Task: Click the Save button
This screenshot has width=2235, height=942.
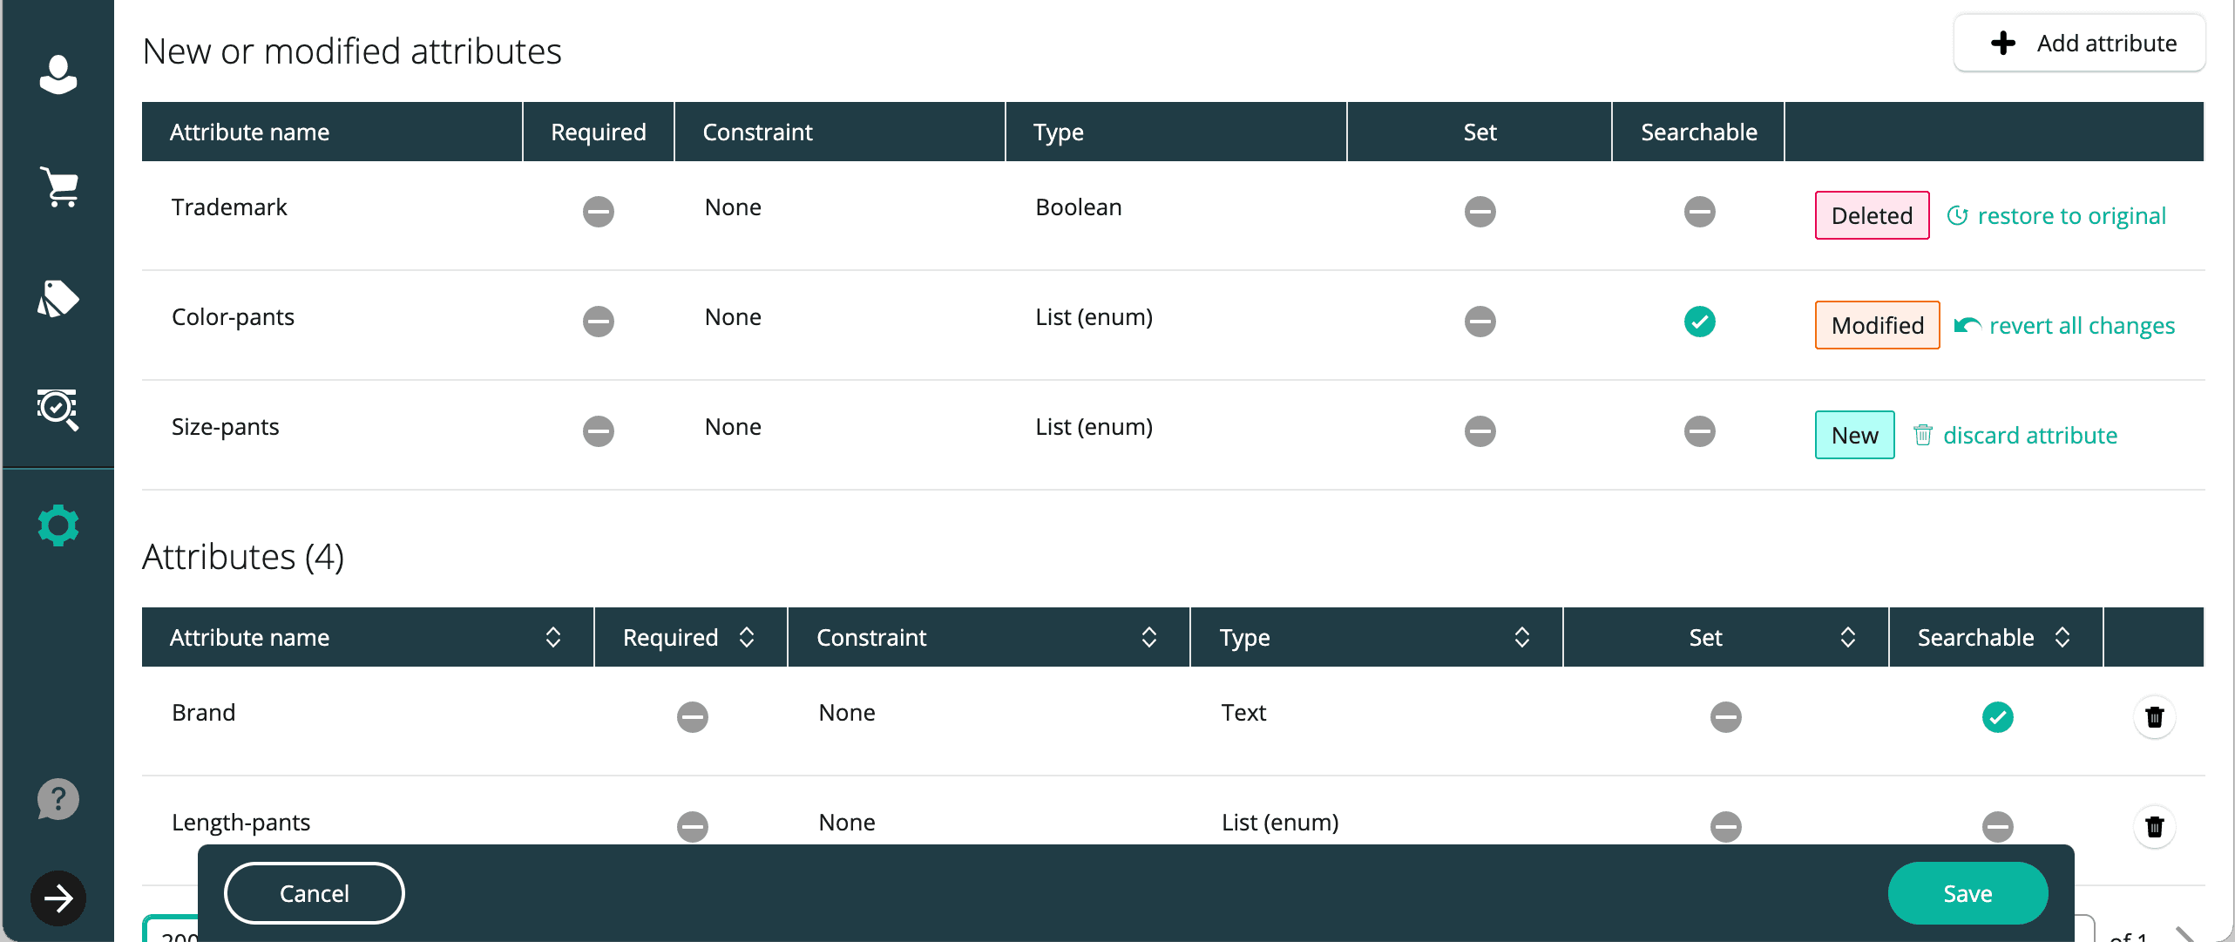Action: coord(1967,893)
